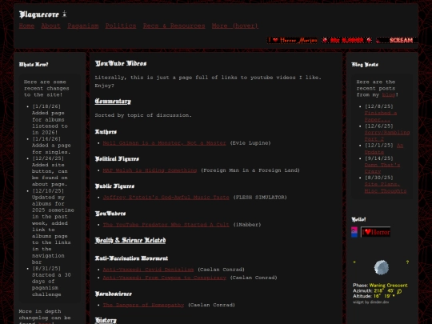Click the bisexual pride flag badge
The image size is (432, 324).
(354, 232)
